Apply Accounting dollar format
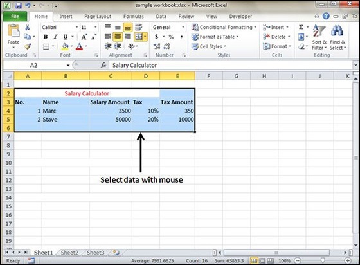The width and height of the screenshot is (360, 265). 157,37
